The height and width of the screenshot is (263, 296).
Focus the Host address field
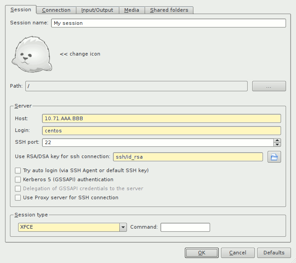[x=161, y=118]
